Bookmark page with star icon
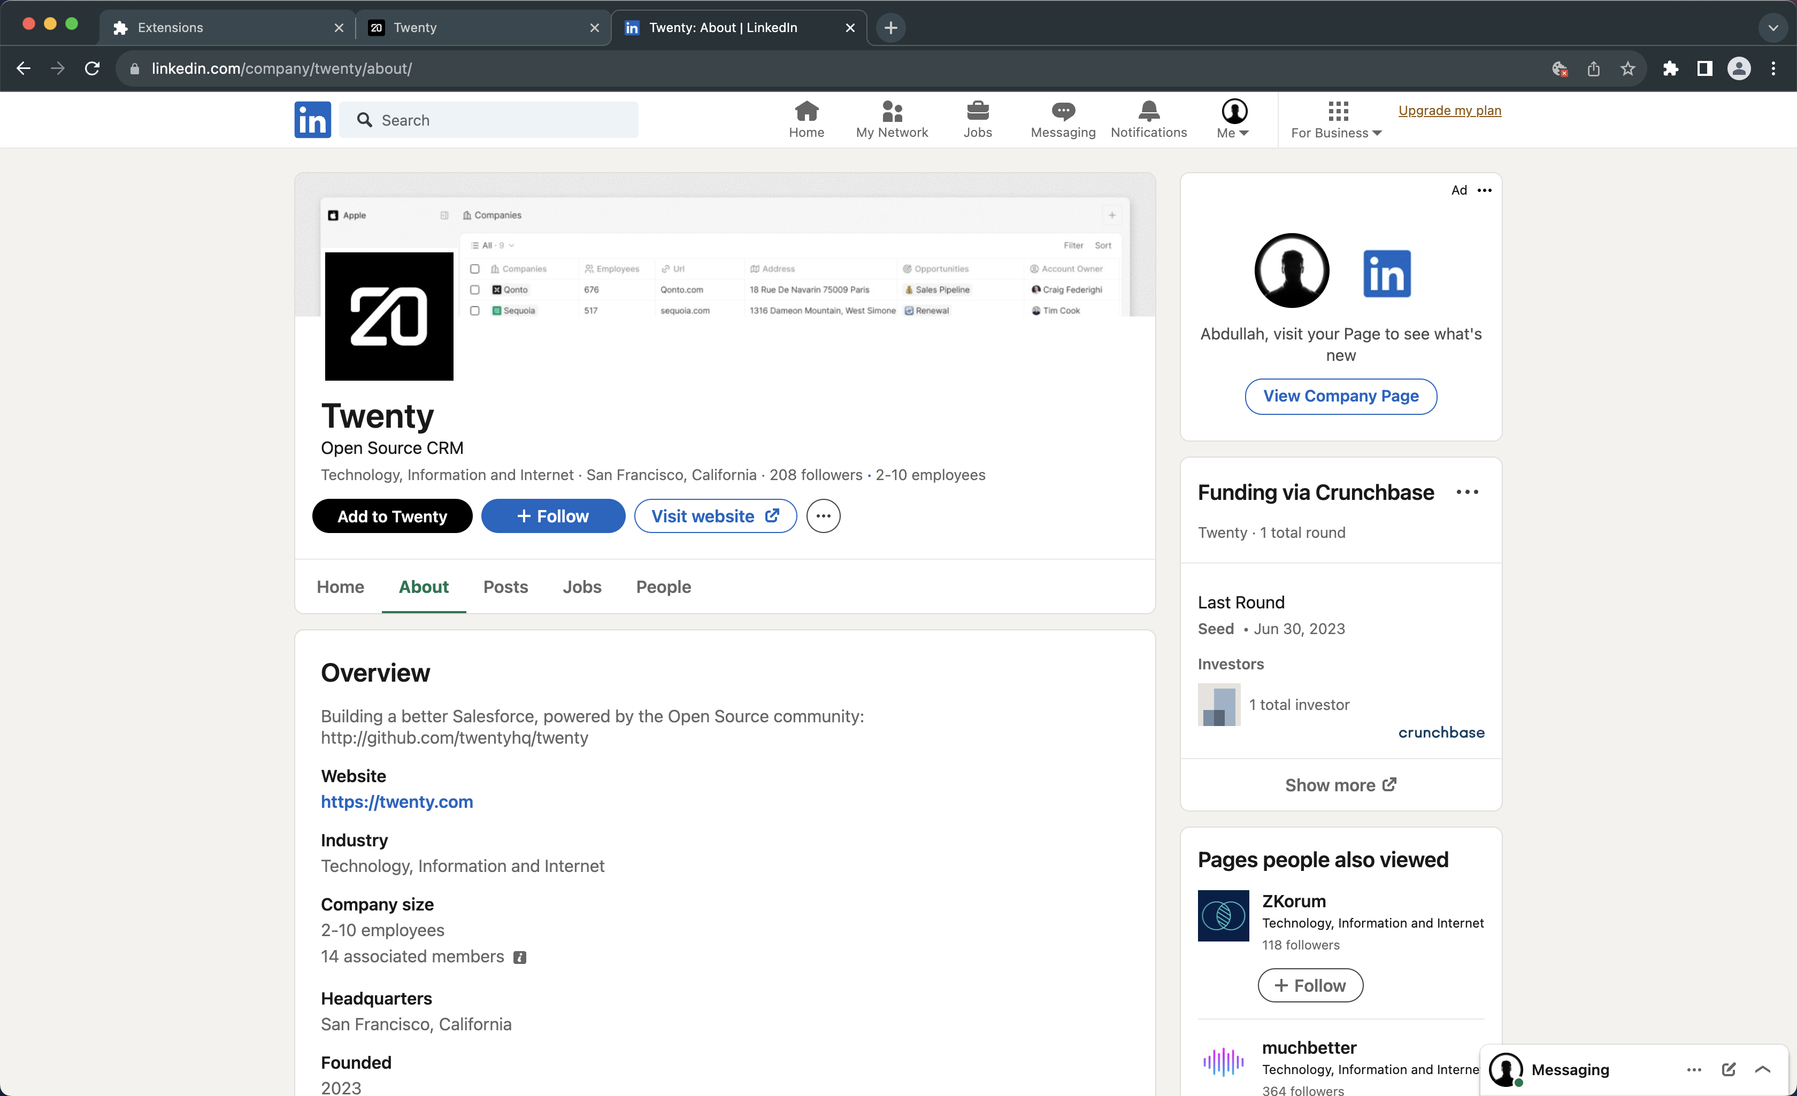Viewport: 1797px width, 1096px height. pos(1627,68)
